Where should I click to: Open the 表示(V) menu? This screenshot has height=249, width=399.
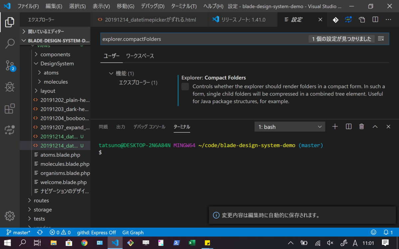101,6
